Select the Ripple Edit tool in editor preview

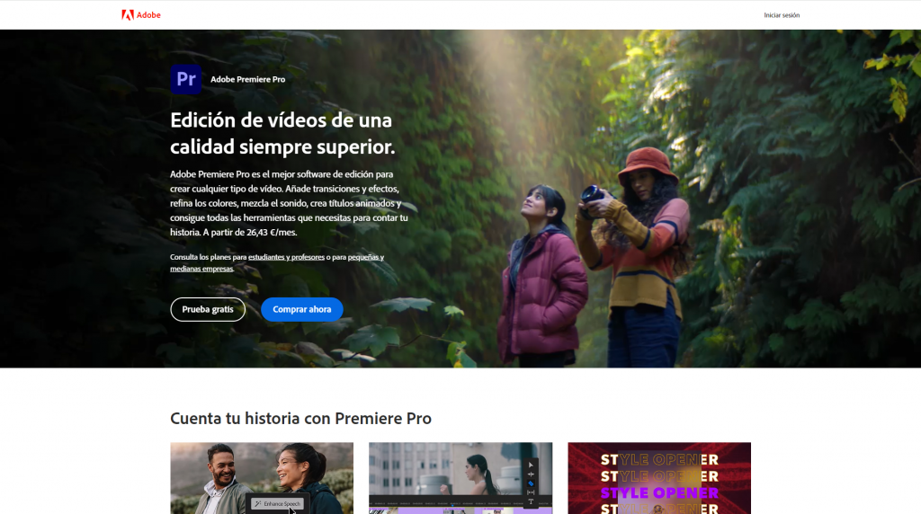click(x=531, y=474)
